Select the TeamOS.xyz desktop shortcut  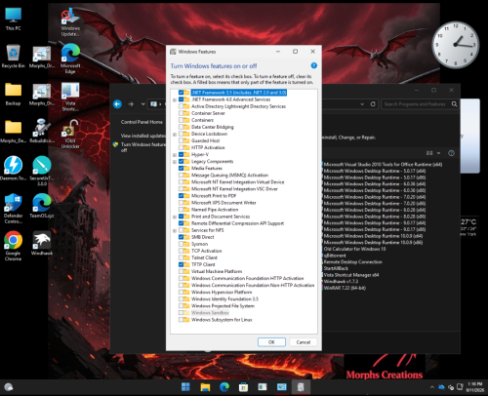click(42, 206)
